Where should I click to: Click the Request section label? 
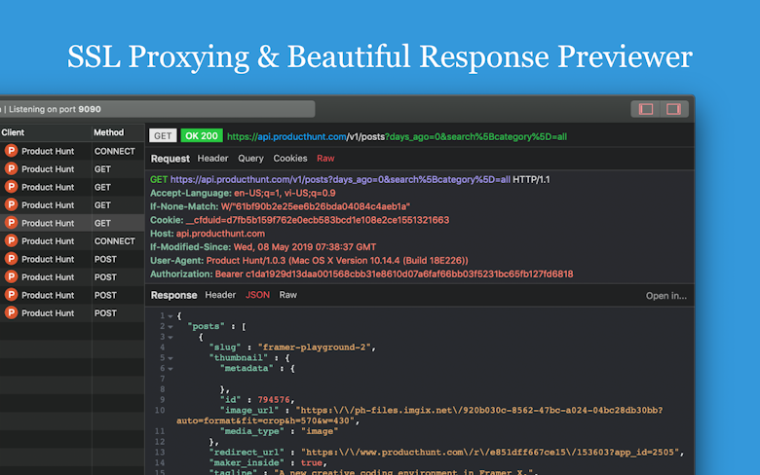[x=171, y=159]
